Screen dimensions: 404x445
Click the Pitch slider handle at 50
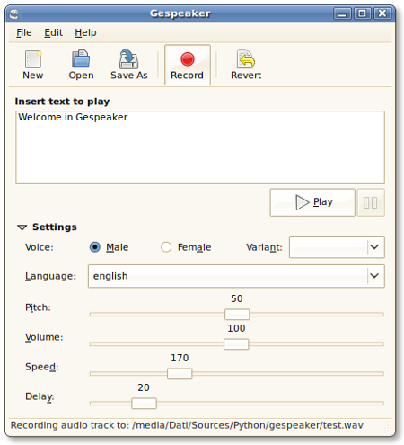pos(237,315)
